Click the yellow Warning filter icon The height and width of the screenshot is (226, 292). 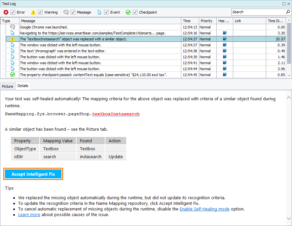33,12
